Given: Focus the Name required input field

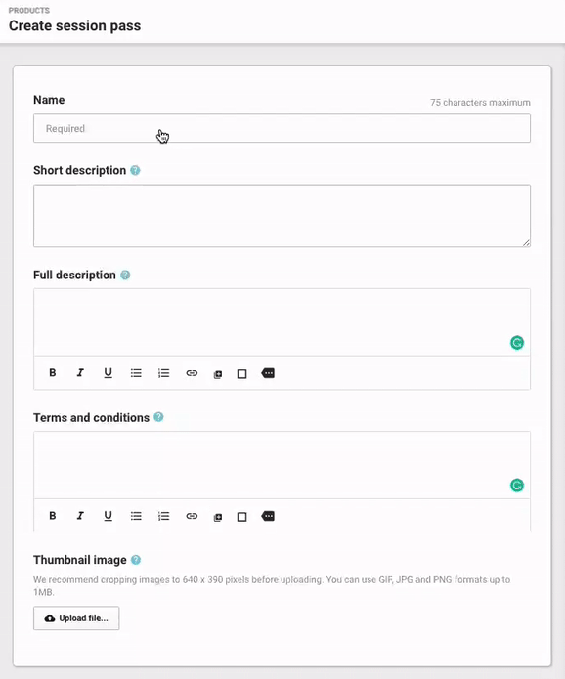Looking at the screenshot, I should 282,128.
